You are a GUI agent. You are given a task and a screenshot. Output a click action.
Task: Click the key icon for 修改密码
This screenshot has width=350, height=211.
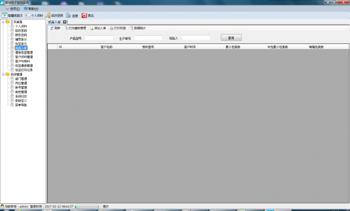48,15
